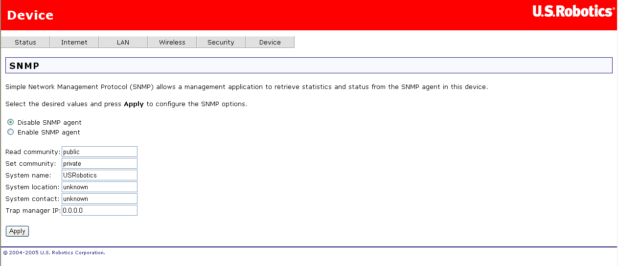Viewport: 618px width, 266px height.
Task: Go to the Wireless tab
Action: click(x=172, y=42)
